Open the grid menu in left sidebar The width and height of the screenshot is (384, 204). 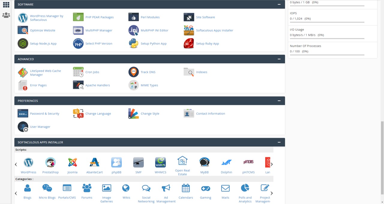[x=6, y=4]
